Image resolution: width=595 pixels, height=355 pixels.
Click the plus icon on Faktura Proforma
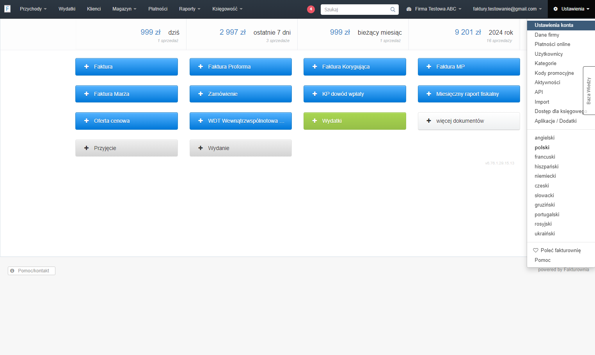tap(201, 67)
